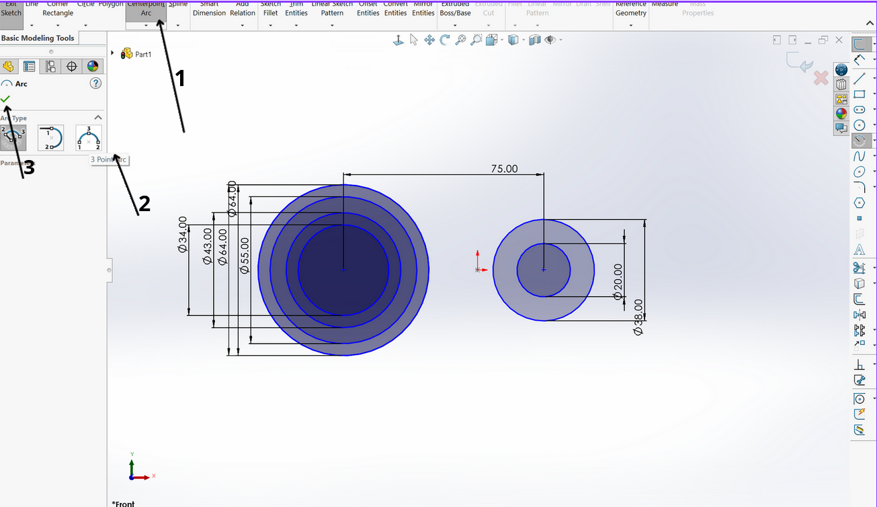This screenshot has width=877, height=507.
Task: Open Reference Geometry dropdown arrow
Action: [631, 26]
